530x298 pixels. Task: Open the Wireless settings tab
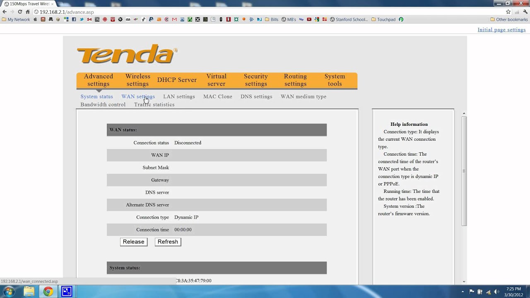[x=138, y=80]
